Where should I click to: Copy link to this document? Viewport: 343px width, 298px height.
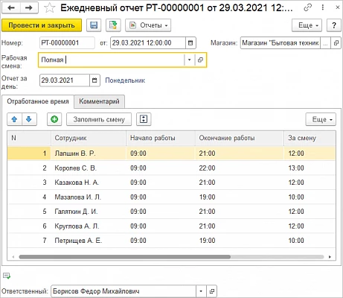(307, 7)
